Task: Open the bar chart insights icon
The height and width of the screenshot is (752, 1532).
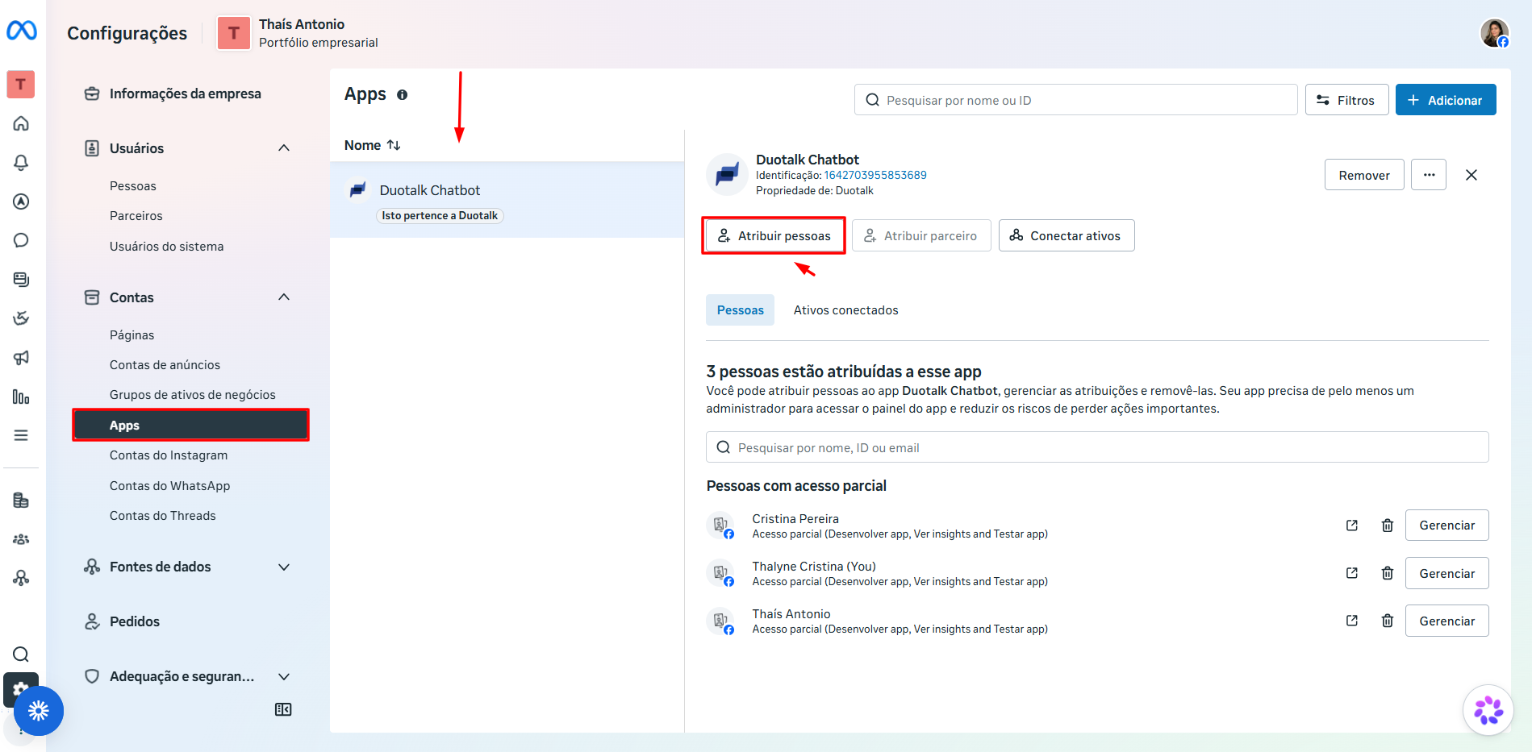Action: [21, 397]
